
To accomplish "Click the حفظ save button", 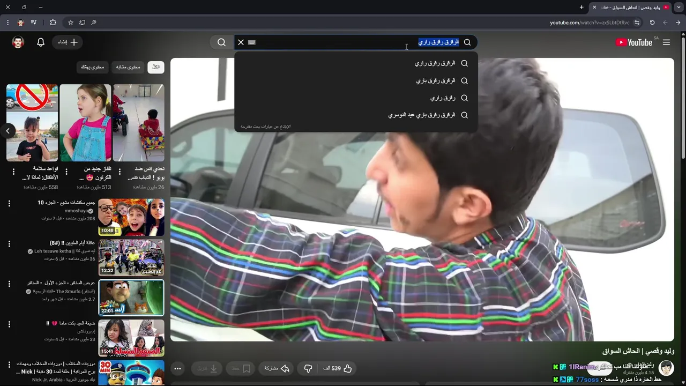I will click(x=241, y=368).
